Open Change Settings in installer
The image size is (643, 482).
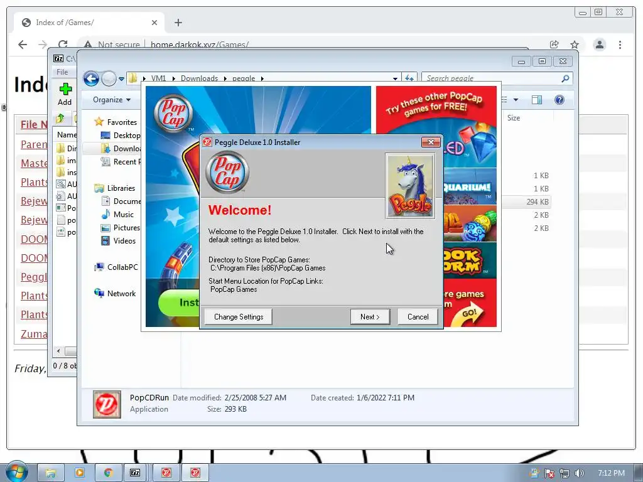pyautogui.click(x=239, y=317)
